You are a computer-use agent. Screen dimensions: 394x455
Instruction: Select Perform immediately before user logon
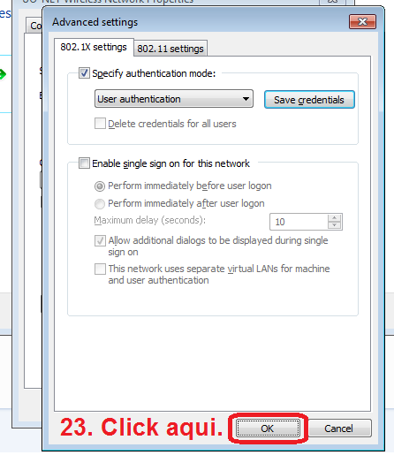click(x=100, y=186)
